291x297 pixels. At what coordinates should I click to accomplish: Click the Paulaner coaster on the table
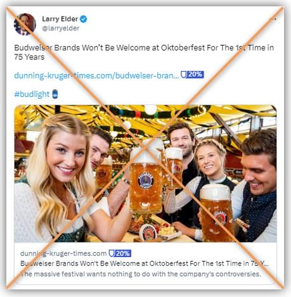(148, 232)
